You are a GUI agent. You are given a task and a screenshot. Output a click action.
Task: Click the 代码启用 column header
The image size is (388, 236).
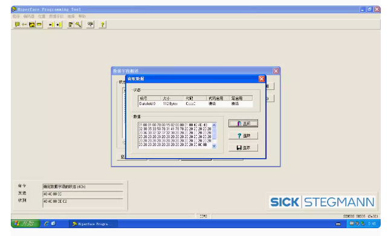pyautogui.click(x=218, y=98)
